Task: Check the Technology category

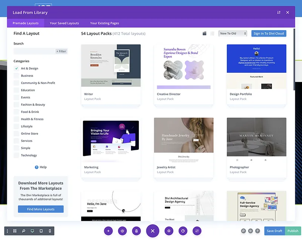Action: [17, 155]
